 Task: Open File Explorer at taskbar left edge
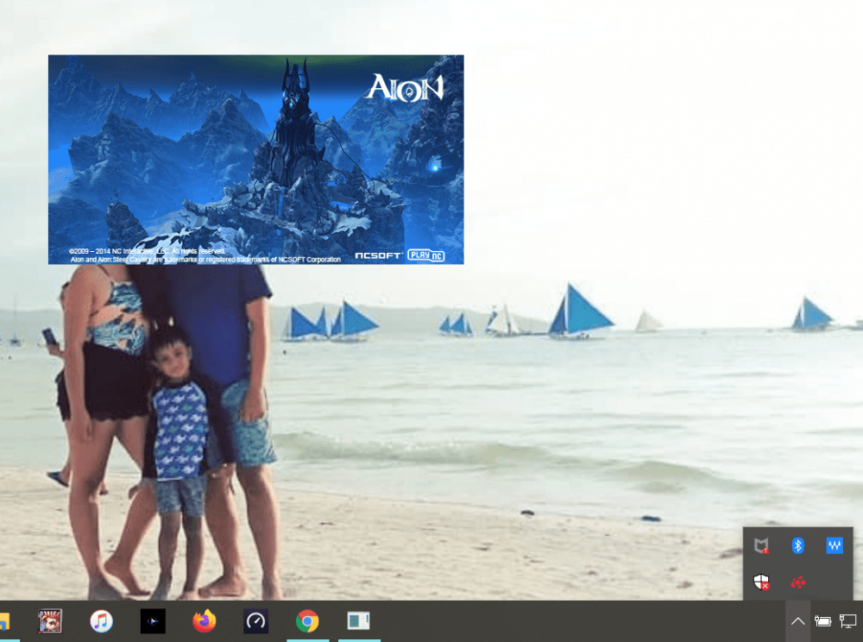tap(4, 621)
